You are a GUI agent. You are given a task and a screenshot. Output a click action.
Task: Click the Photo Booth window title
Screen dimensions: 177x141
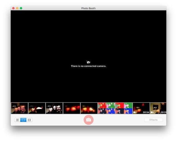tap(88, 8)
